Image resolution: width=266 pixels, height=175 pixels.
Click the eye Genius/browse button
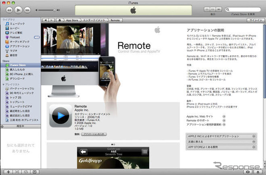(248, 172)
